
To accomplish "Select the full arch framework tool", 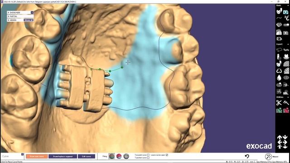I will 279,39.
